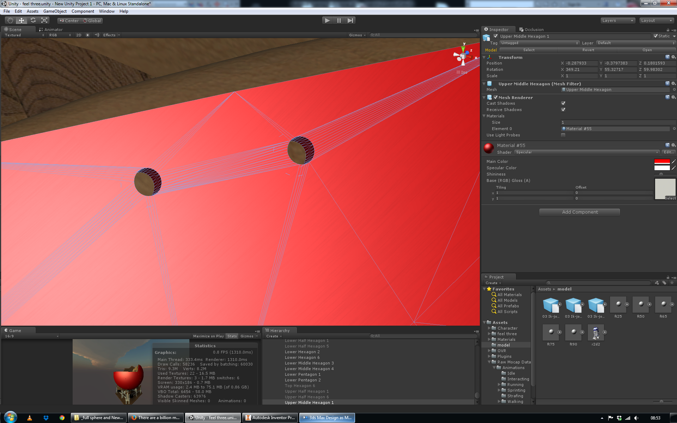Open the Layout dropdown

click(657, 20)
